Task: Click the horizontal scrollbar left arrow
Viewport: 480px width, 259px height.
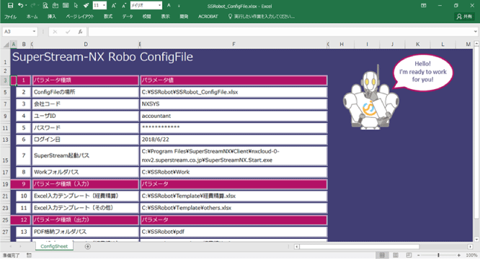Action: pos(296,247)
